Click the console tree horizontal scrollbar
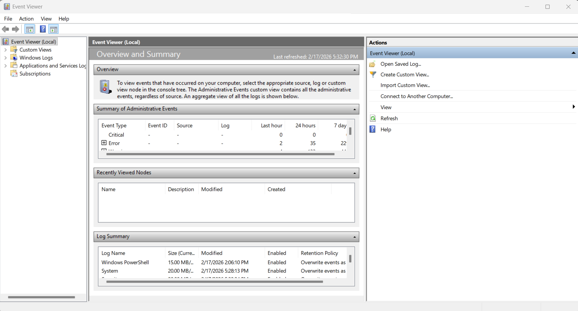The width and height of the screenshot is (578, 311). click(x=41, y=297)
